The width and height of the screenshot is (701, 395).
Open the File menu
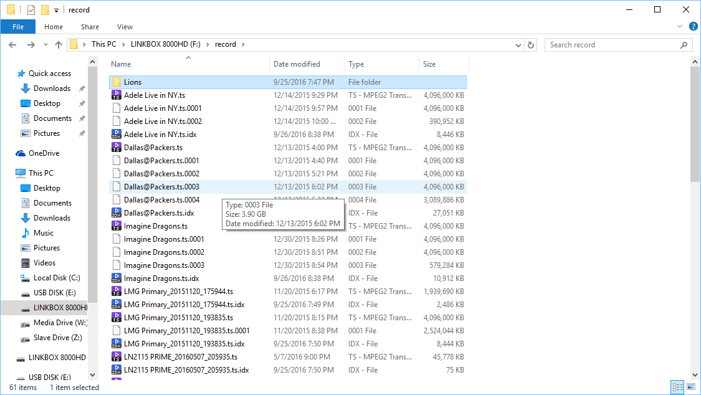(18, 27)
